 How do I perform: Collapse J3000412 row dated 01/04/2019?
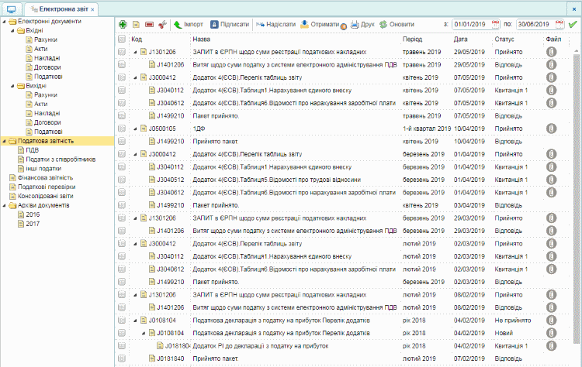click(136, 154)
